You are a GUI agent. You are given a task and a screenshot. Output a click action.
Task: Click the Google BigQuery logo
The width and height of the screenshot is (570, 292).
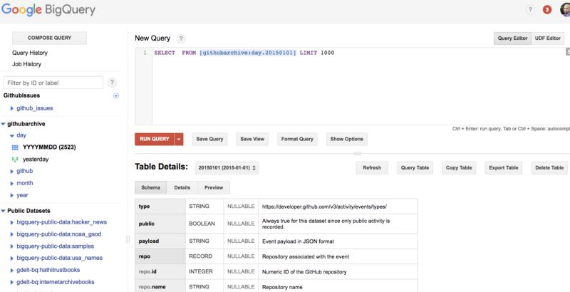tap(48, 10)
